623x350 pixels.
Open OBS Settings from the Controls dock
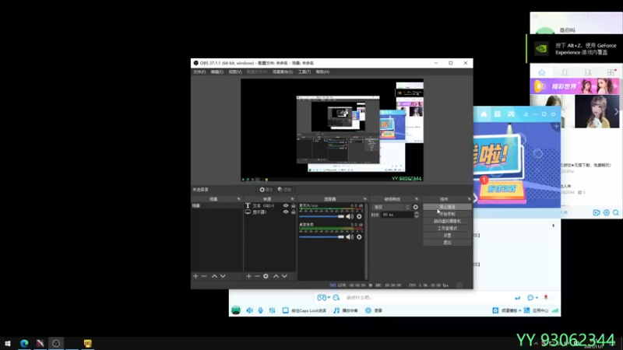[x=447, y=236]
